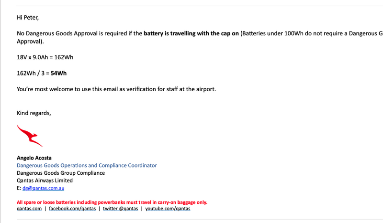Open the twitter @qantas link

coord(120,209)
